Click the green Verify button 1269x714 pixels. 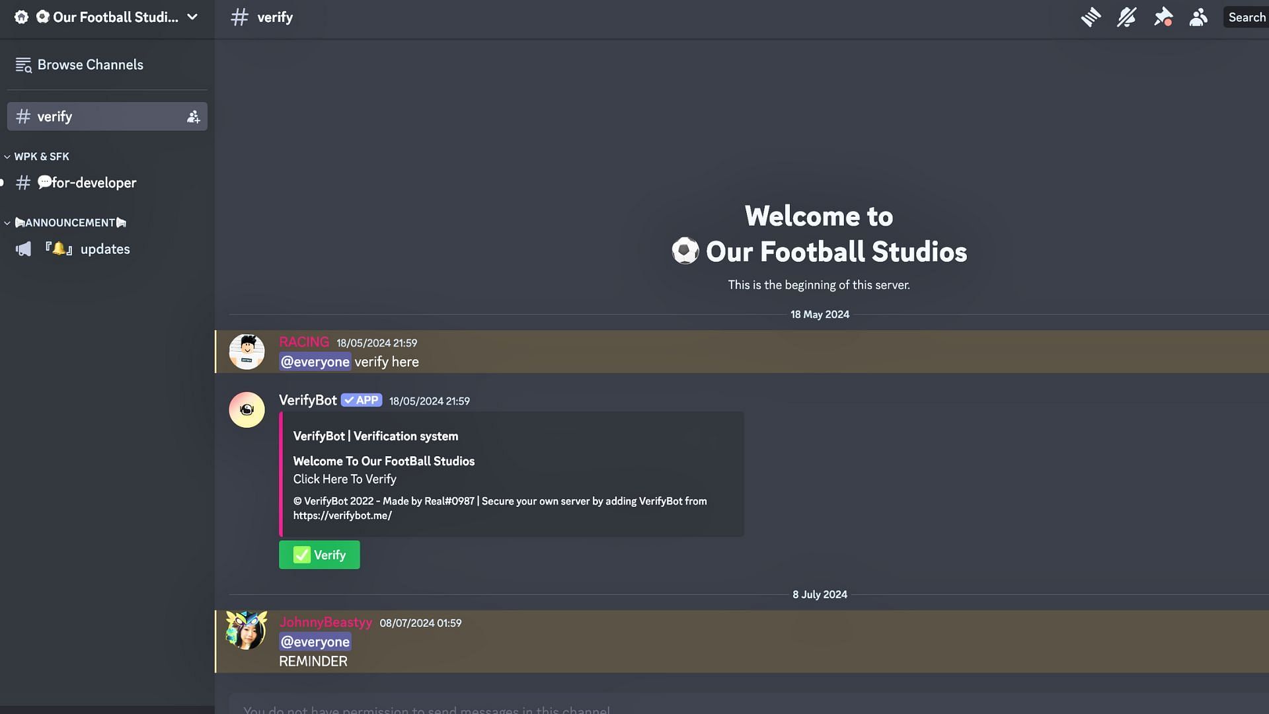[318, 555]
